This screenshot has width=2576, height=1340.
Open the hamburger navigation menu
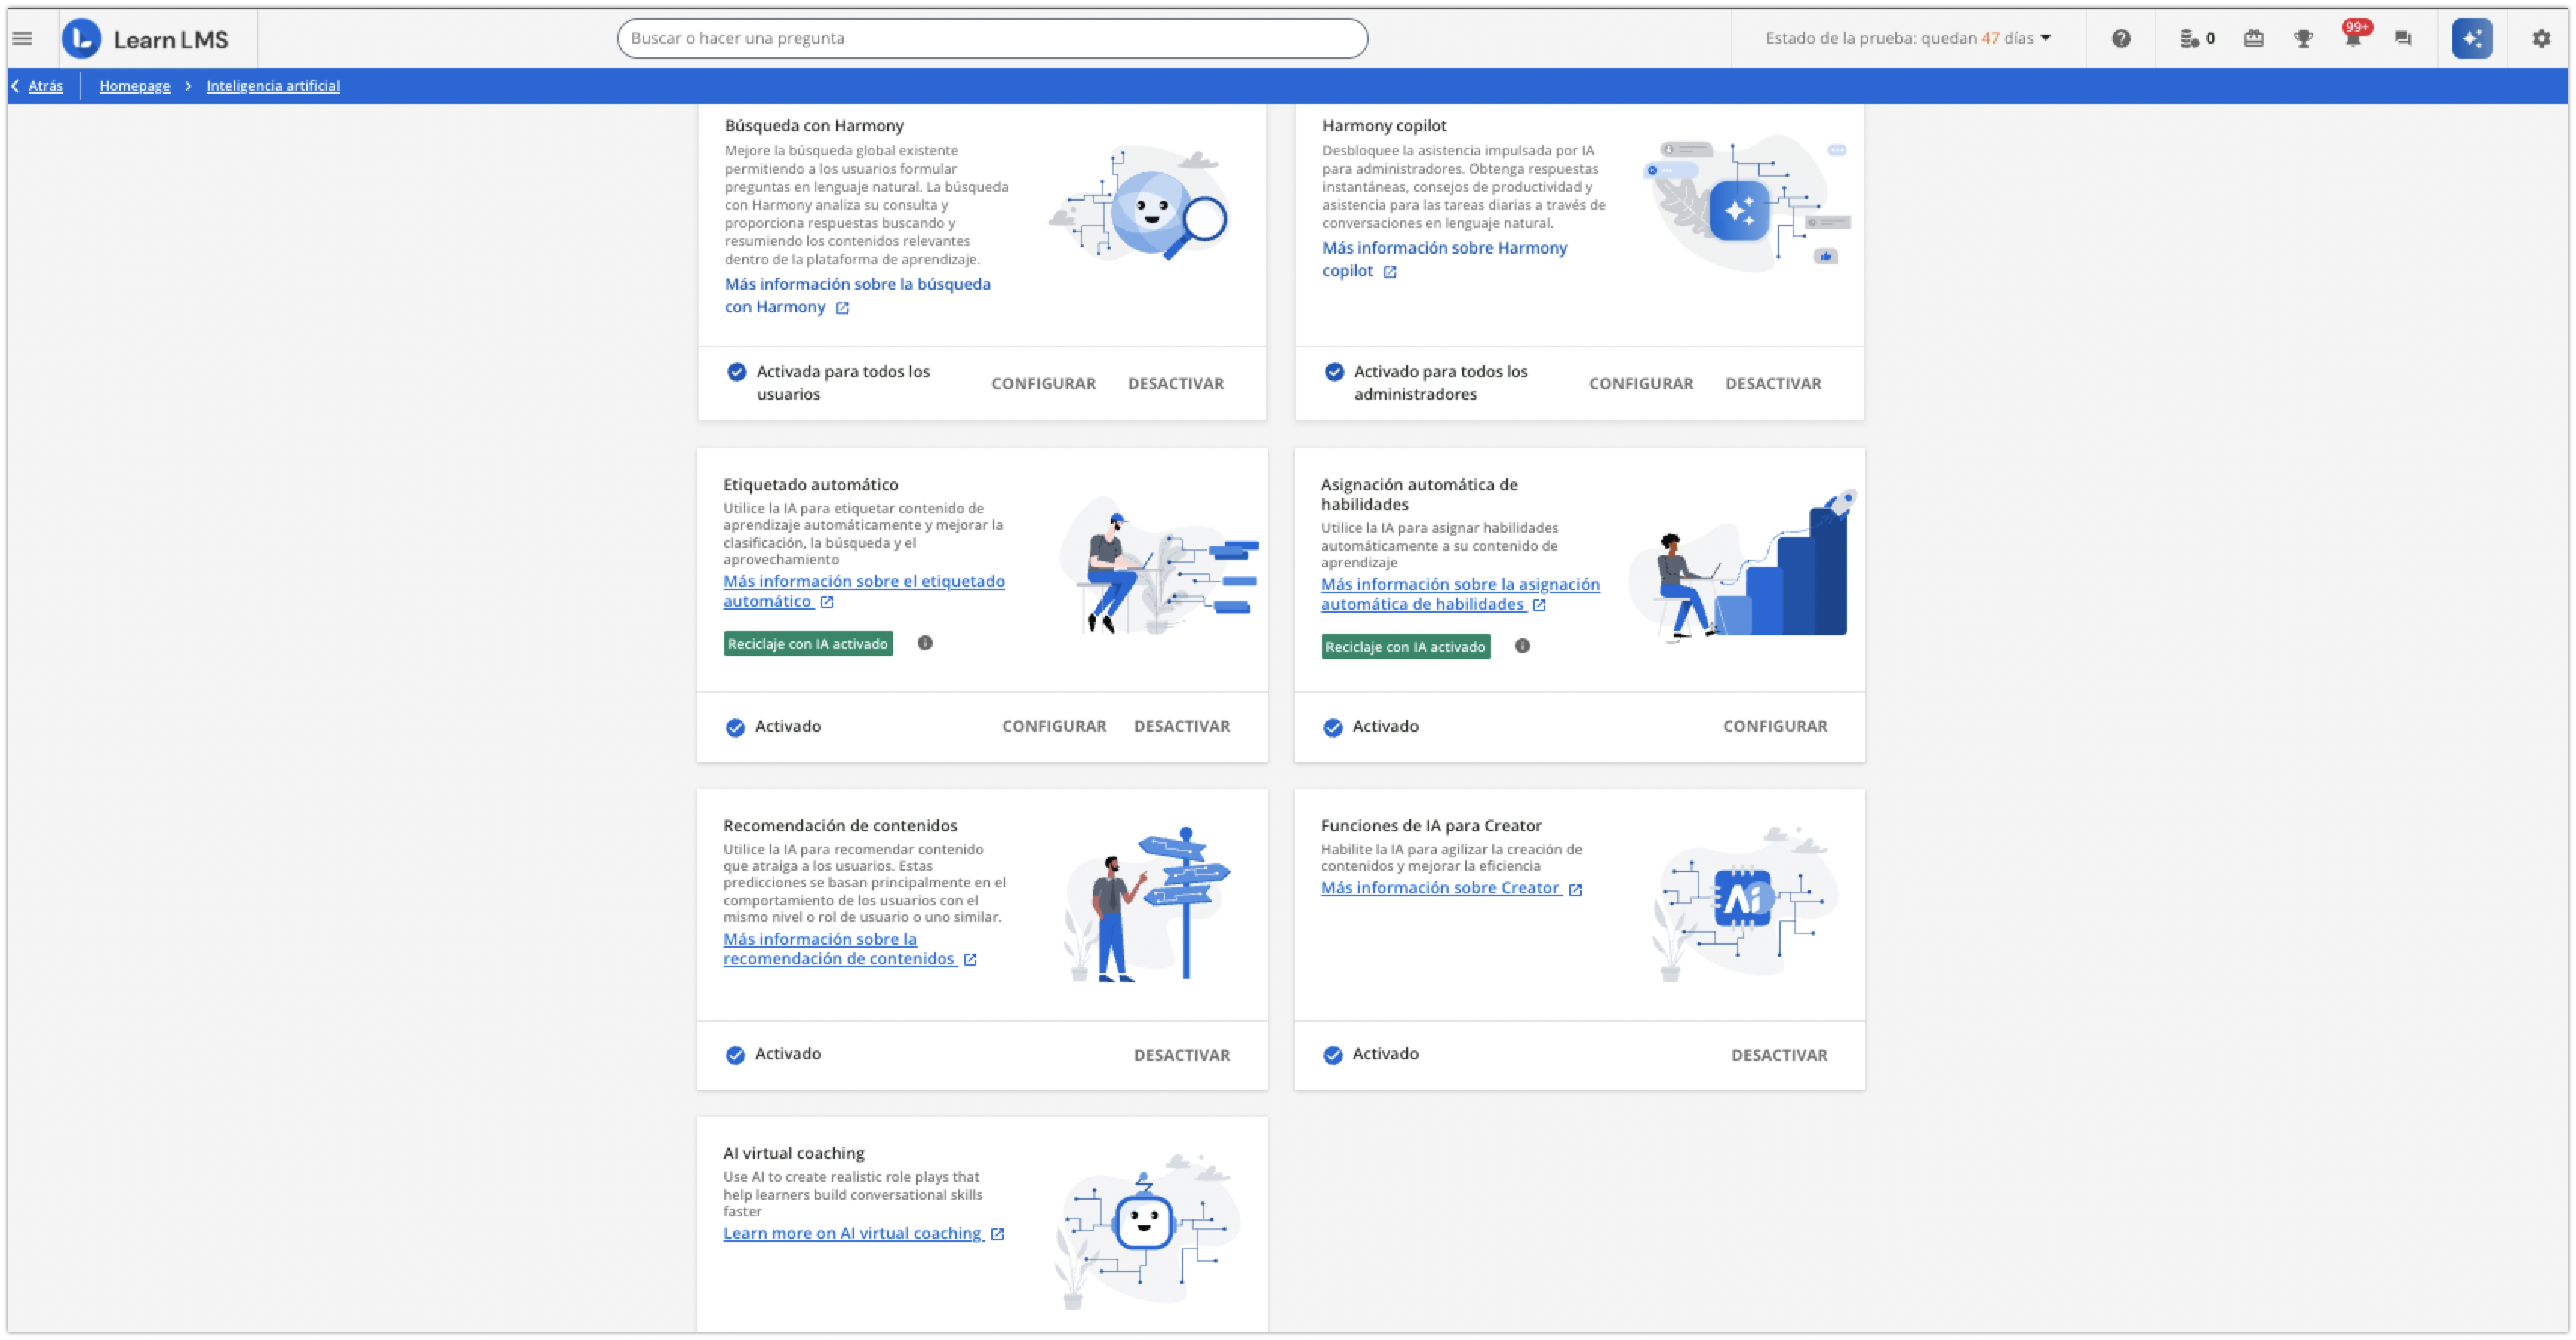[22, 37]
